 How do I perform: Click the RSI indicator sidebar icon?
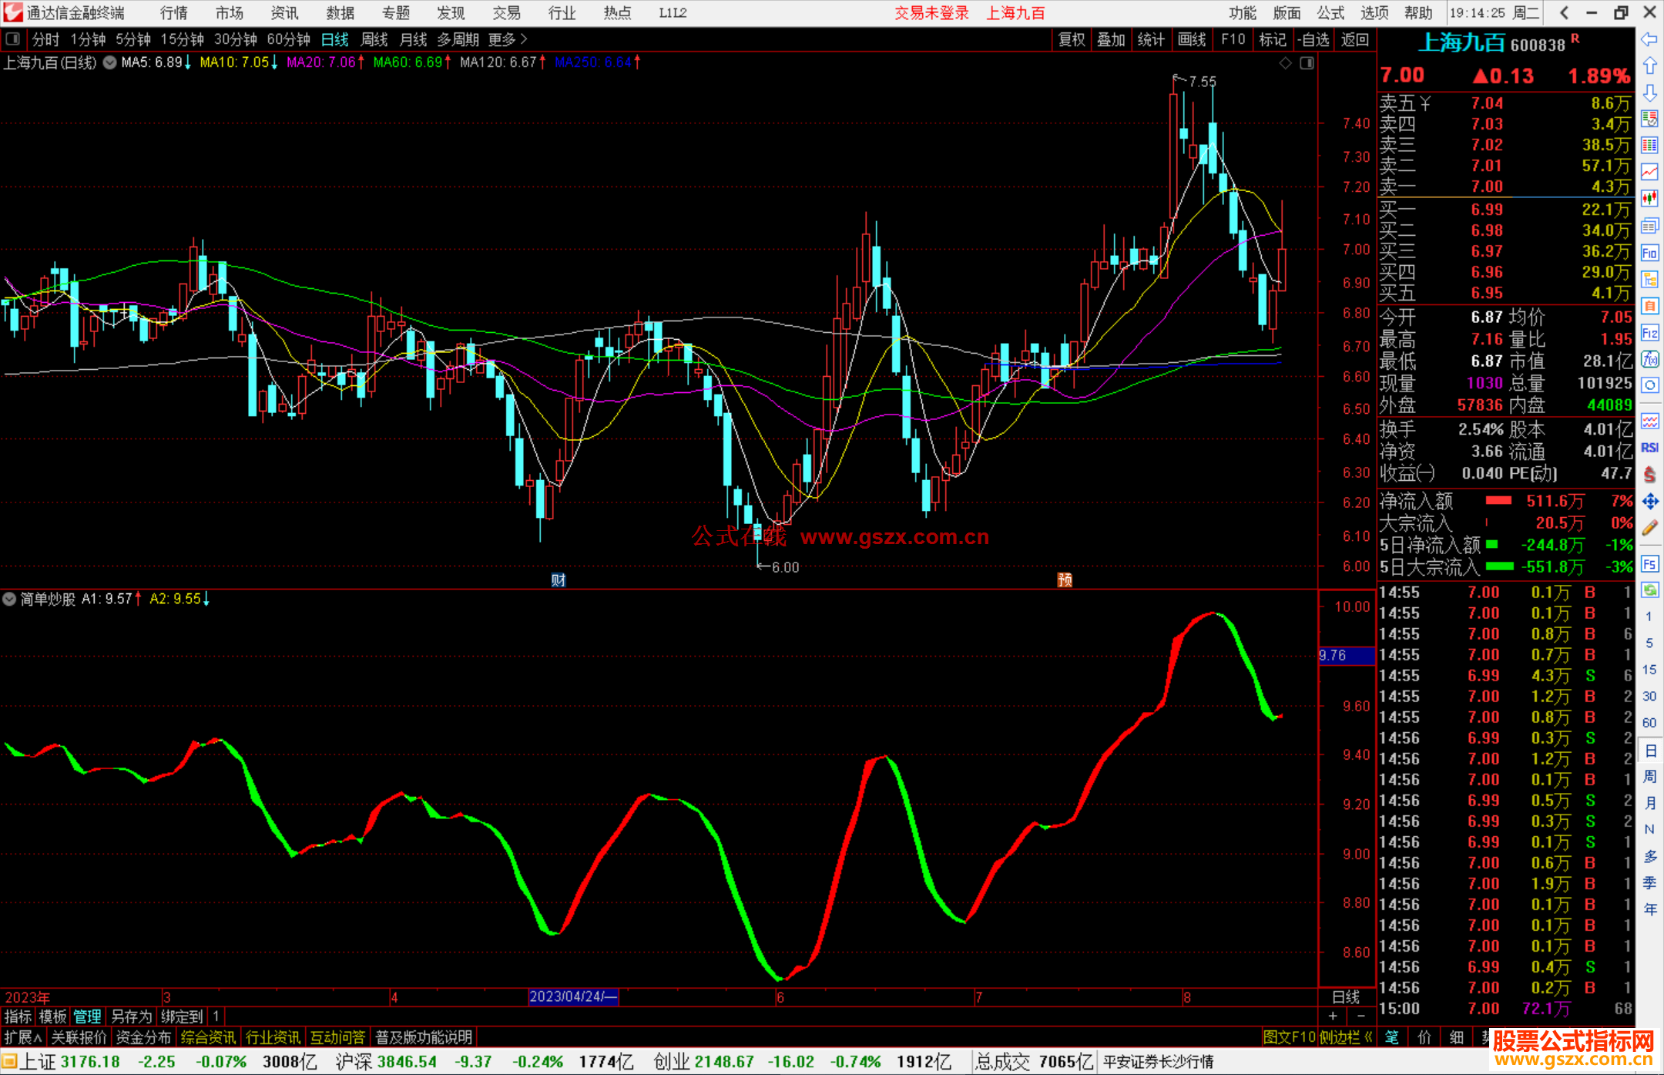pos(1649,448)
